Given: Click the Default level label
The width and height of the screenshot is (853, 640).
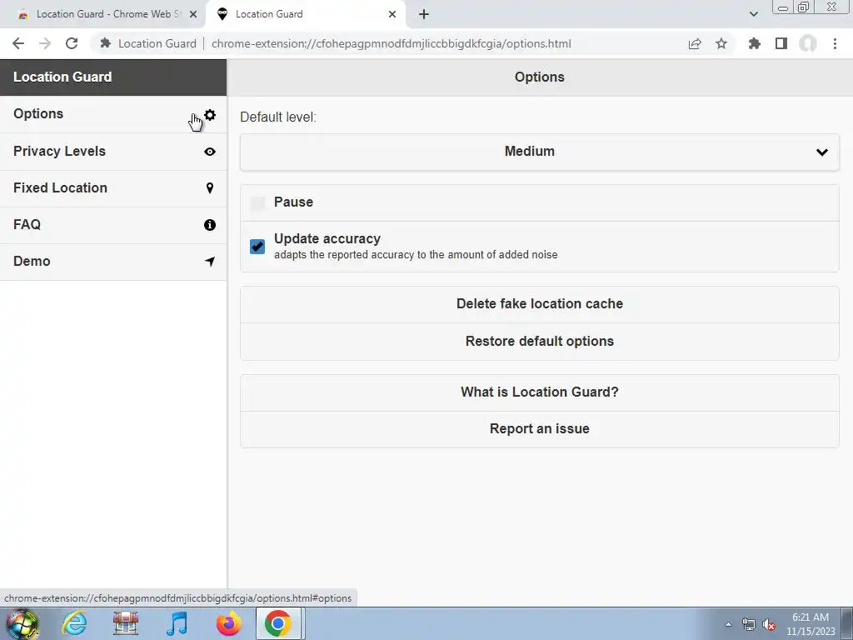Looking at the screenshot, I should 278,117.
